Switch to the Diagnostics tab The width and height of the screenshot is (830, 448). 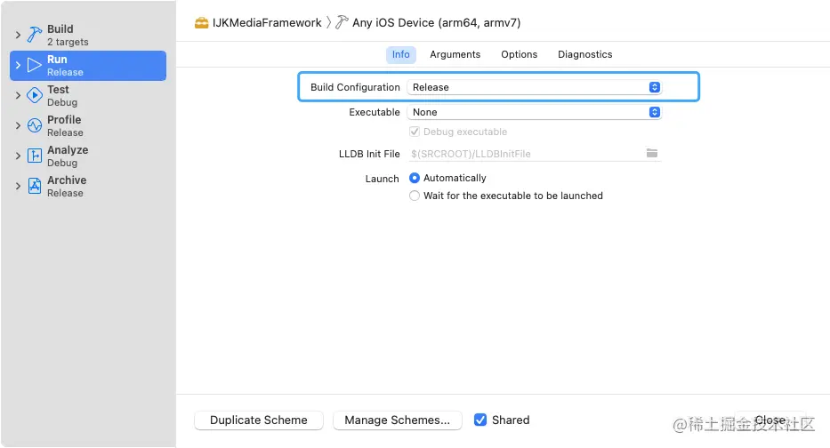[584, 54]
